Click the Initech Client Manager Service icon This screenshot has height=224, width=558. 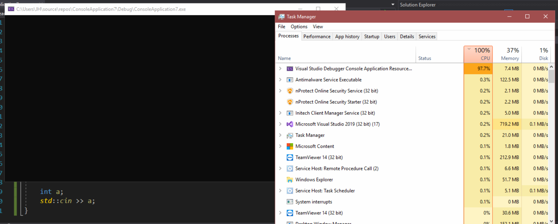(x=290, y=113)
